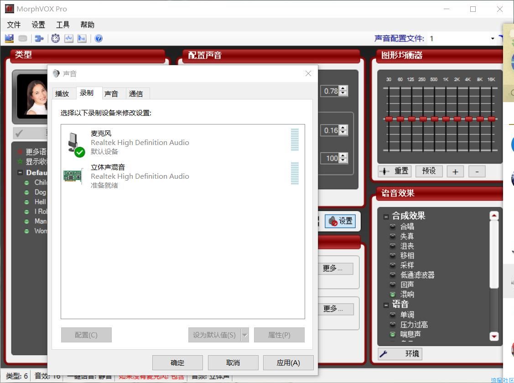
Task: Open the 工具 menu
Action: tap(62, 25)
